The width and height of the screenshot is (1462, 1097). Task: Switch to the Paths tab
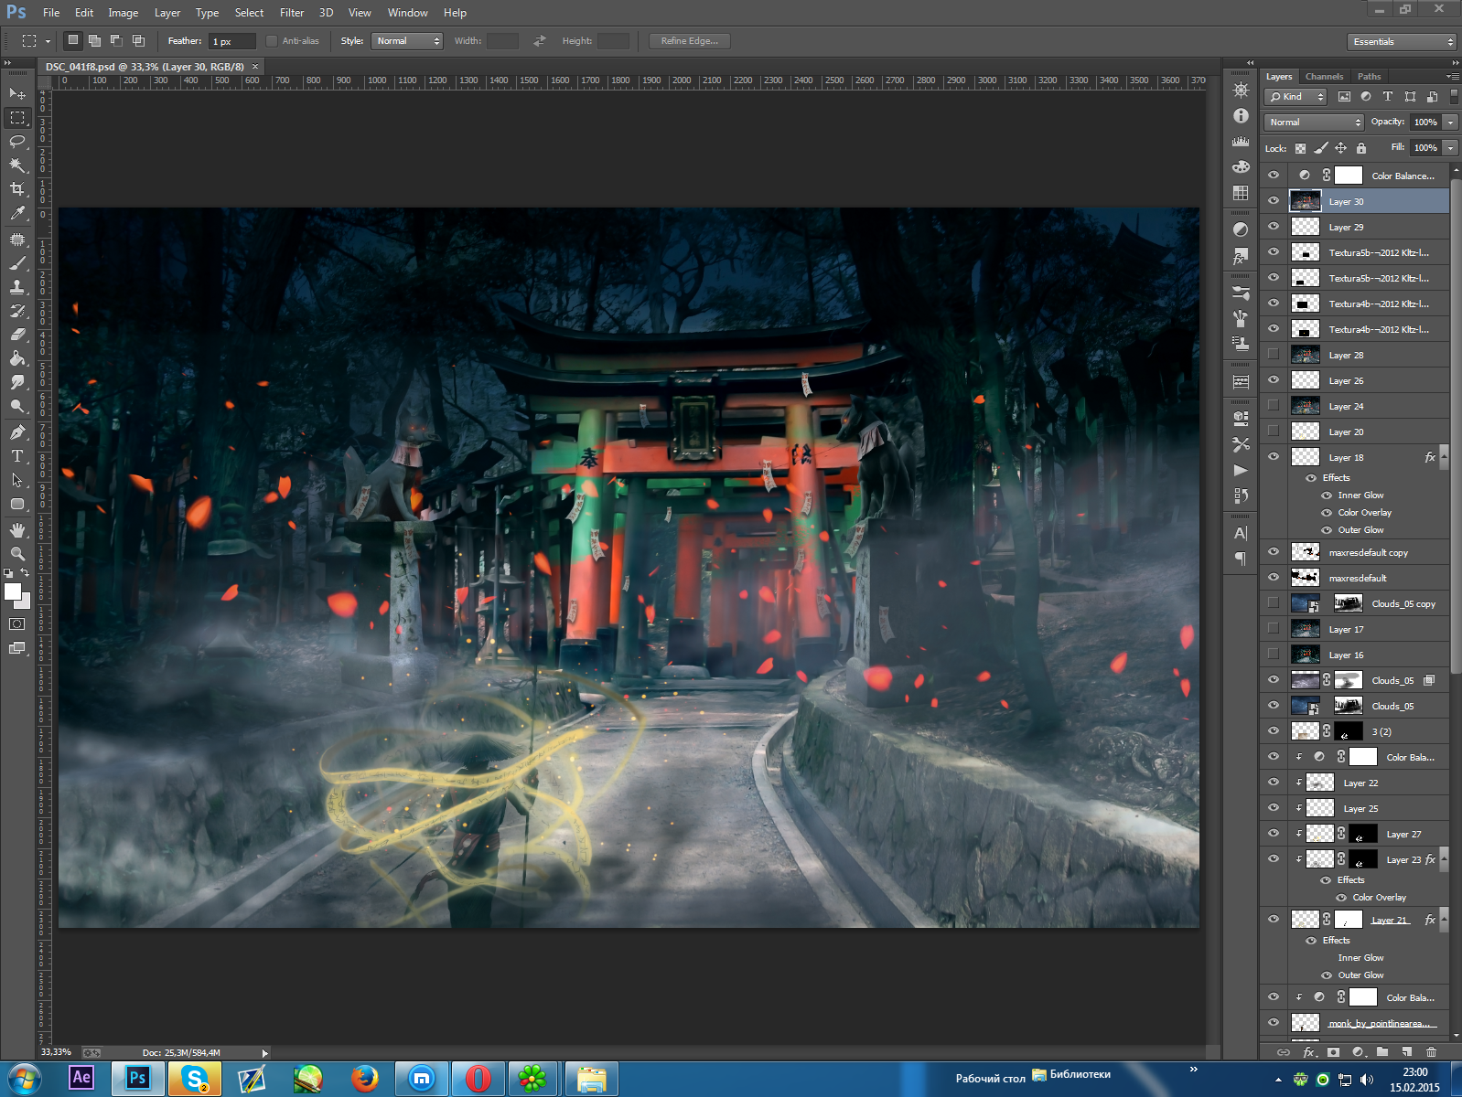point(1369,77)
